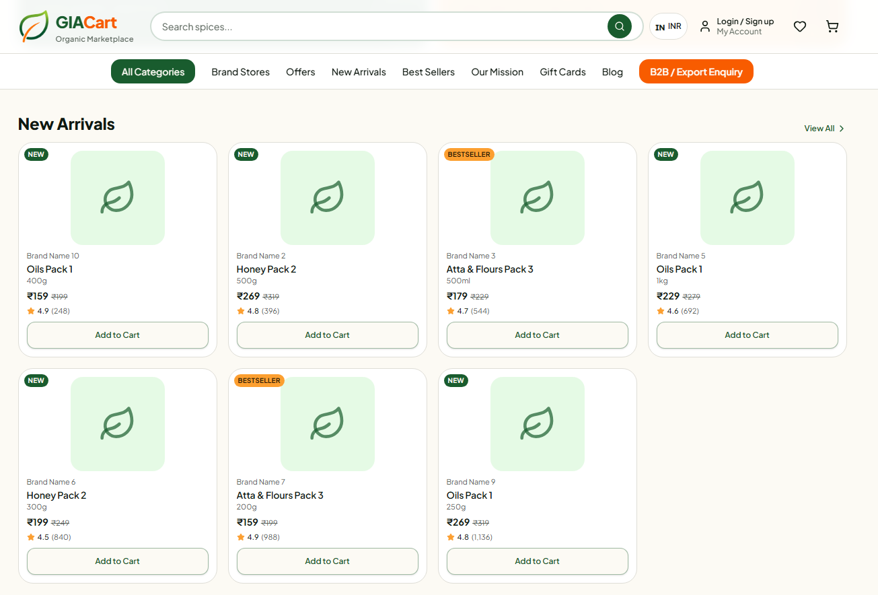Open Gift Cards
This screenshot has width=878, height=595.
point(562,72)
